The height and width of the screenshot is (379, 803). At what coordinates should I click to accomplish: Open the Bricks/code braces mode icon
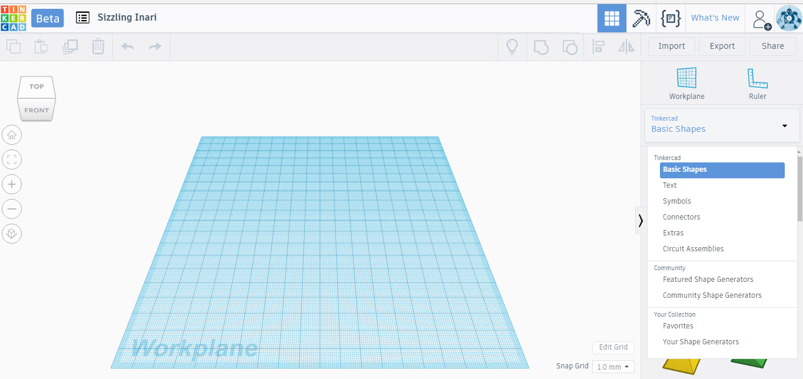[x=671, y=18]
